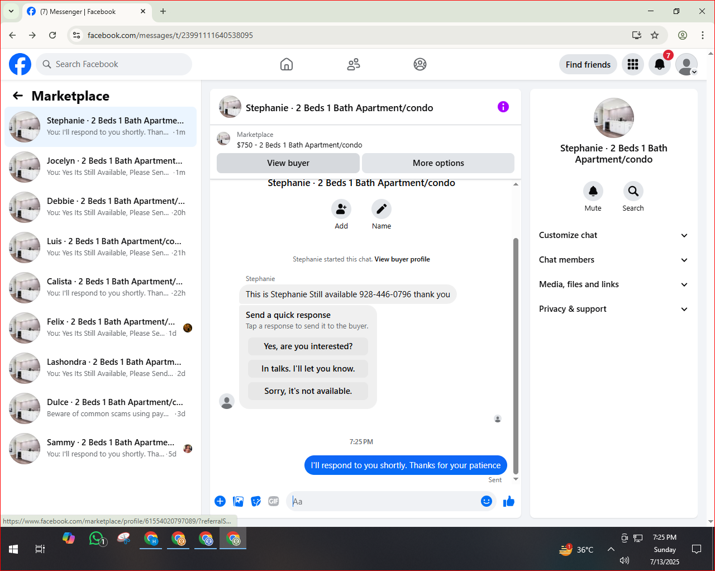Reload the page with refresh icon
This screenshot has width=715, height=571.
tap(53, 35)
